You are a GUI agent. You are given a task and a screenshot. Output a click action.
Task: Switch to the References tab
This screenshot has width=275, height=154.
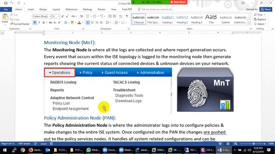71,9
